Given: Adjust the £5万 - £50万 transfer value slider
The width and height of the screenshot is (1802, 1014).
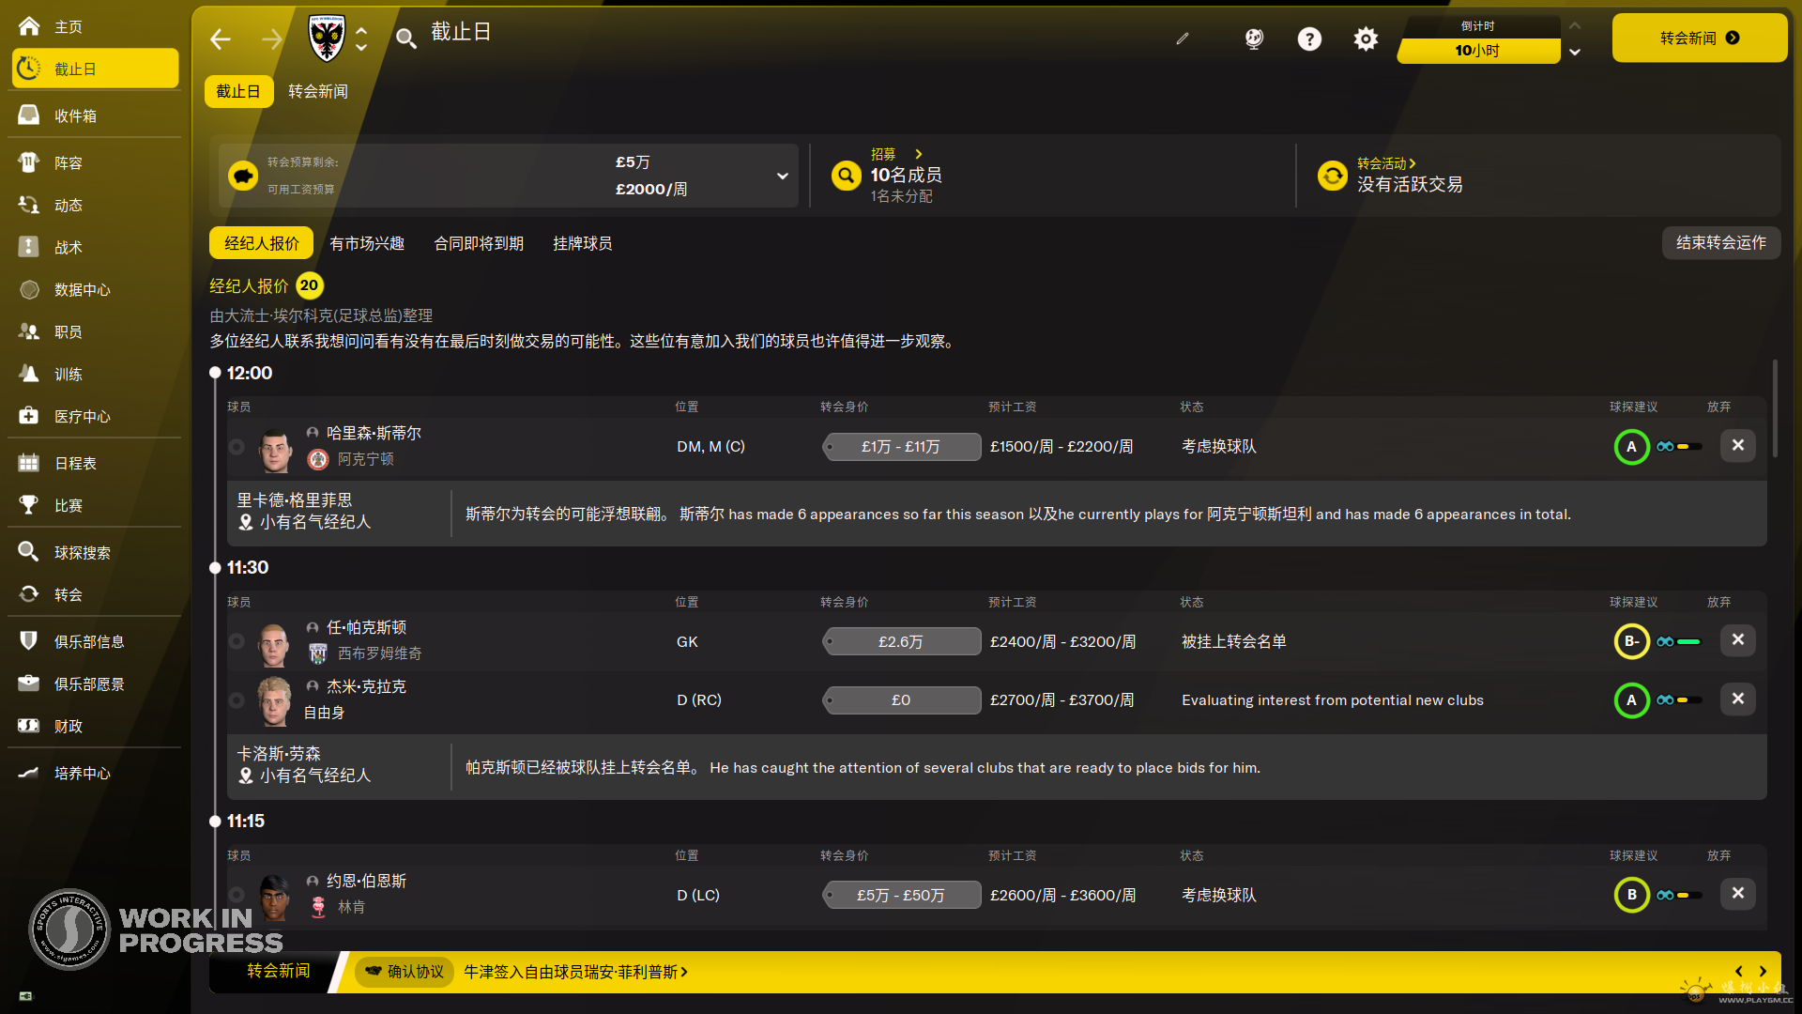Looking at the screenshot, I should pos(901,895).
